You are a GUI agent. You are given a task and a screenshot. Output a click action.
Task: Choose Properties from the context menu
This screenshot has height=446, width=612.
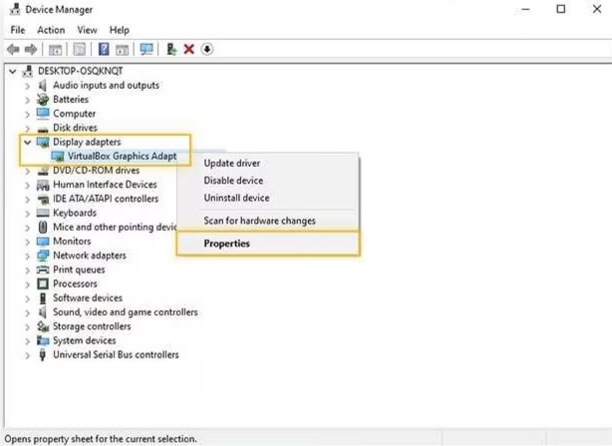point(268,243)
